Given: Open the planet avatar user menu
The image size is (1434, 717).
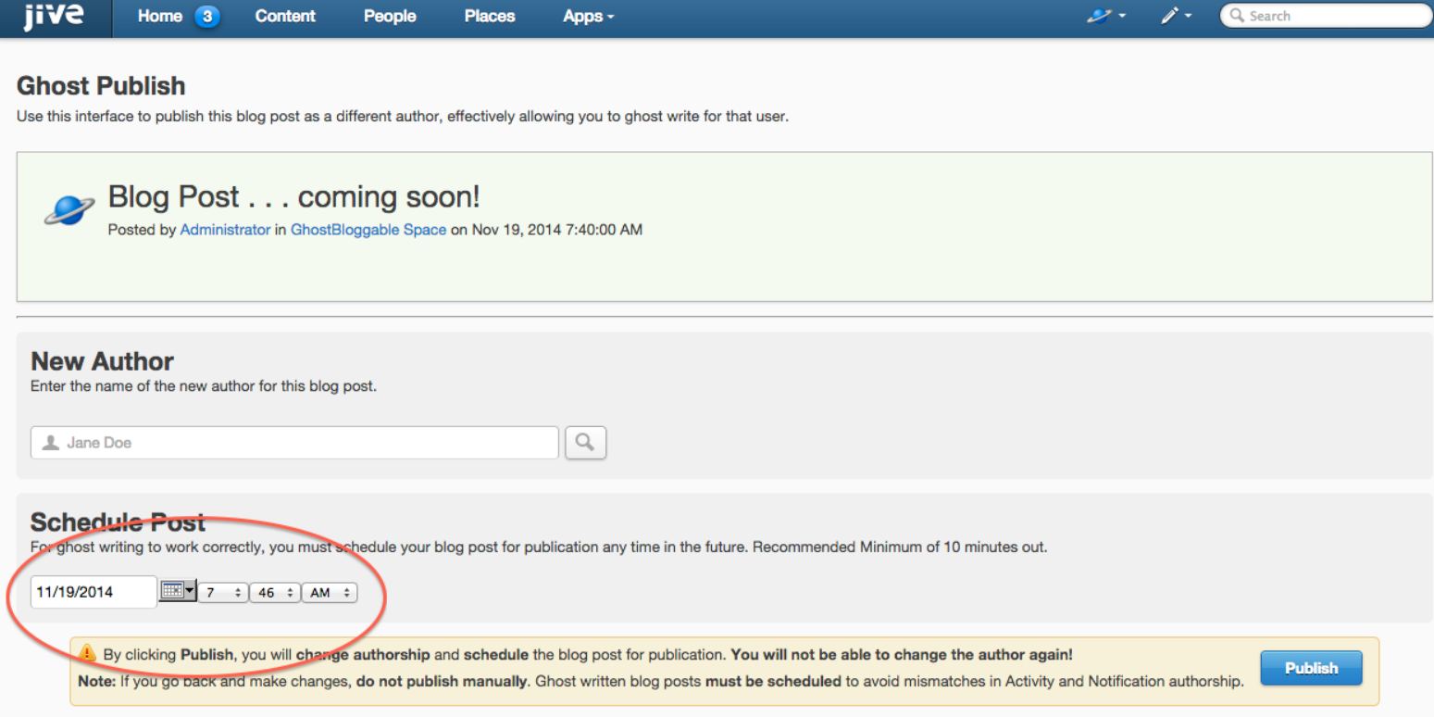Looking at the screenshot, I should click(1106, 17).
